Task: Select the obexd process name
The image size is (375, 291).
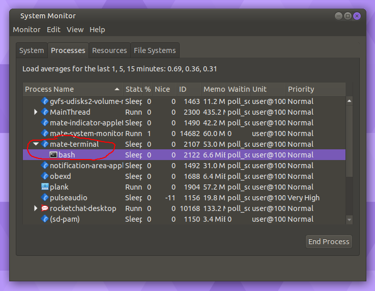Action: click(x=60, y=176)
